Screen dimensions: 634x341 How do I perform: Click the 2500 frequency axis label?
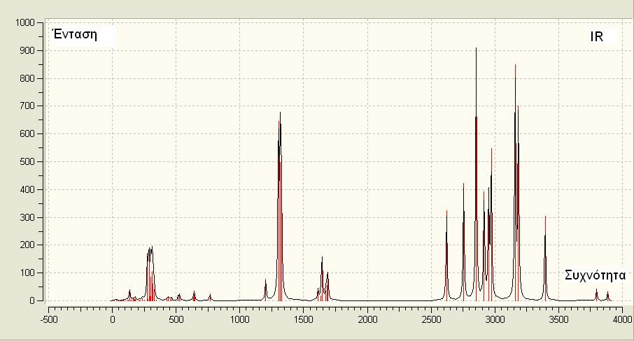tap(431, 320)
